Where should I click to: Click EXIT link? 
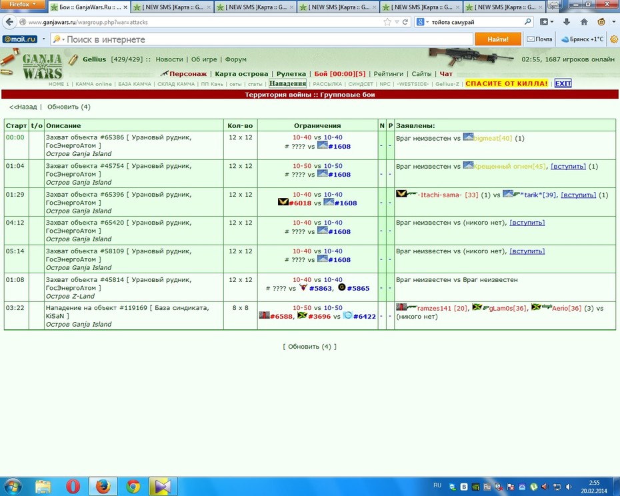563,83
